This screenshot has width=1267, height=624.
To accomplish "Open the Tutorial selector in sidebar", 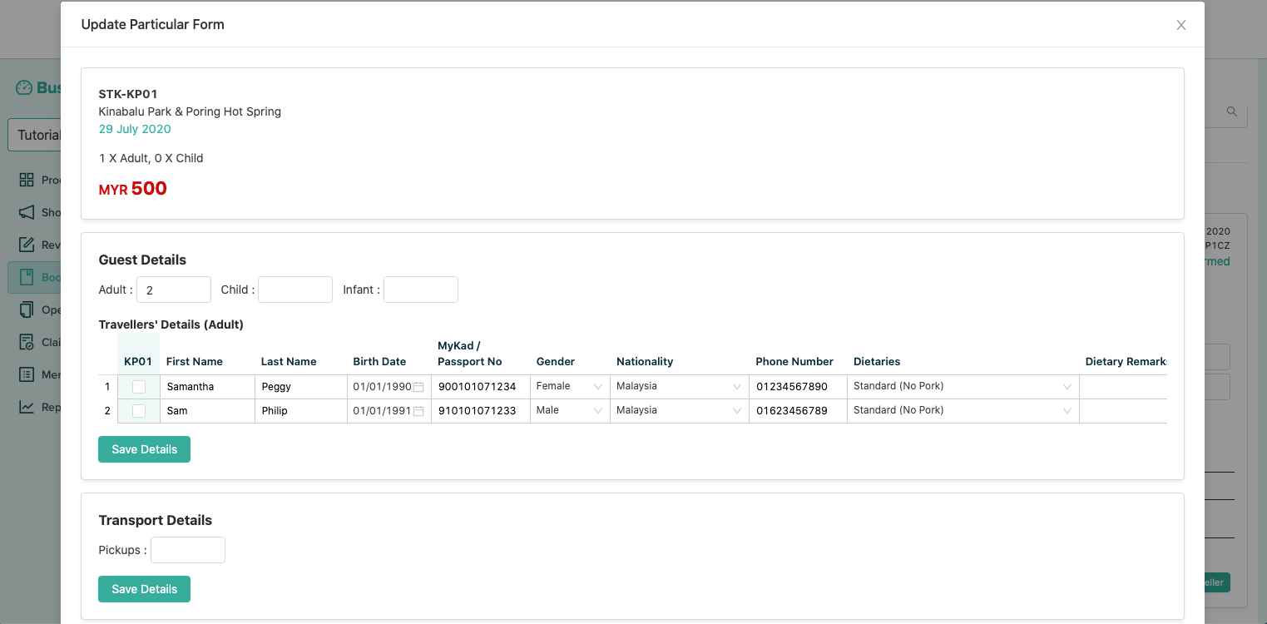I will click(33, 135).
